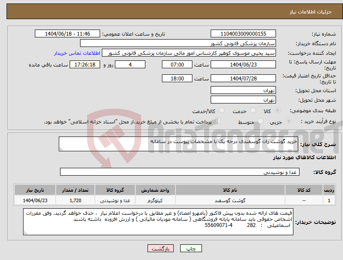This screenshot has height=260, width=343.
Task: Click the توضیحات خریدار notes textarea
Action: pos(158,222)
